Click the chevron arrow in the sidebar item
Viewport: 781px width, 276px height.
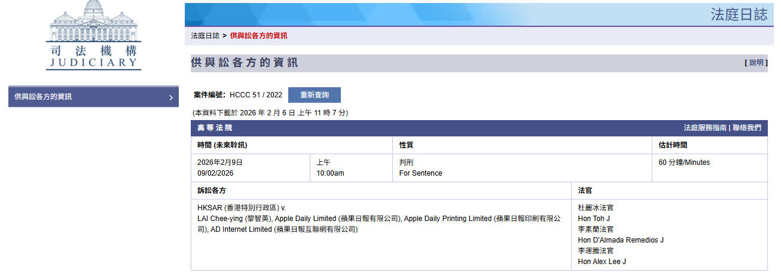[x=170, y=97]
